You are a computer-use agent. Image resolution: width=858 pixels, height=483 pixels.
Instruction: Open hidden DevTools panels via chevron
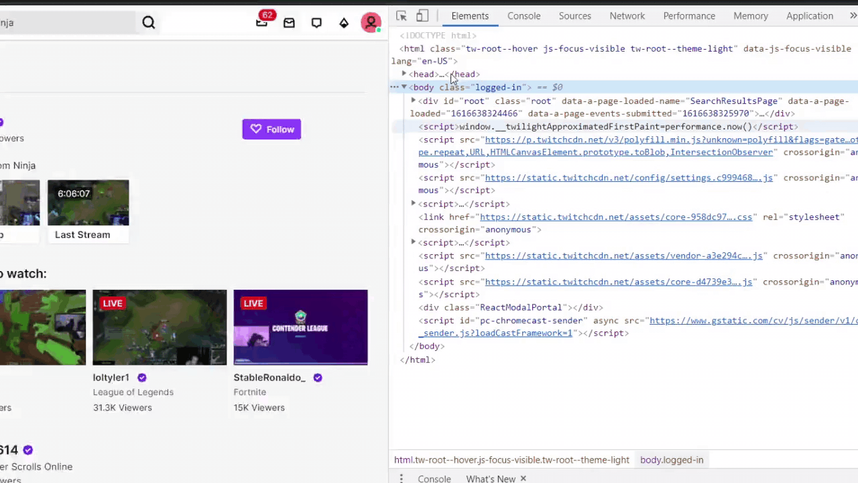(x=853, y=15)
